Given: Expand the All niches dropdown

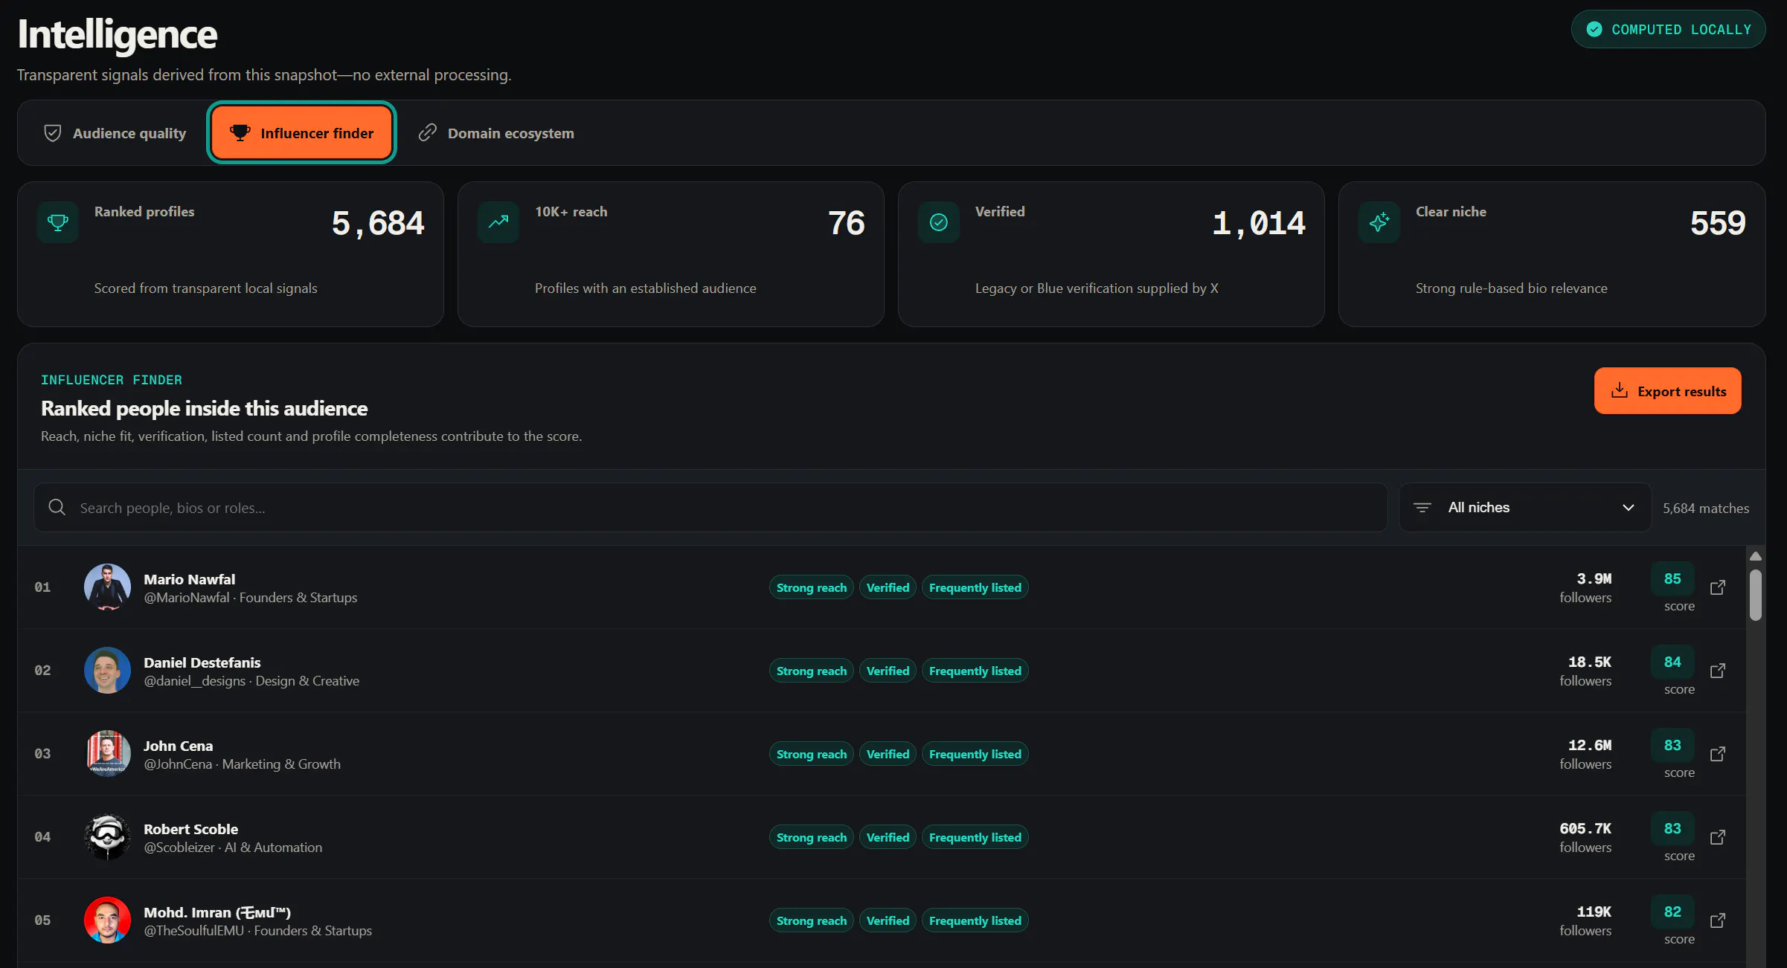Looking at the screenshot, I should [1525, 508].
